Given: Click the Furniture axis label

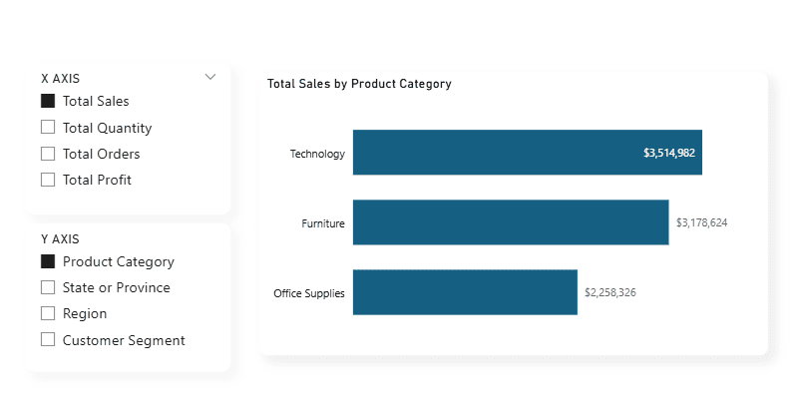Looking at the screenshot, I should [x=323, y=223].
